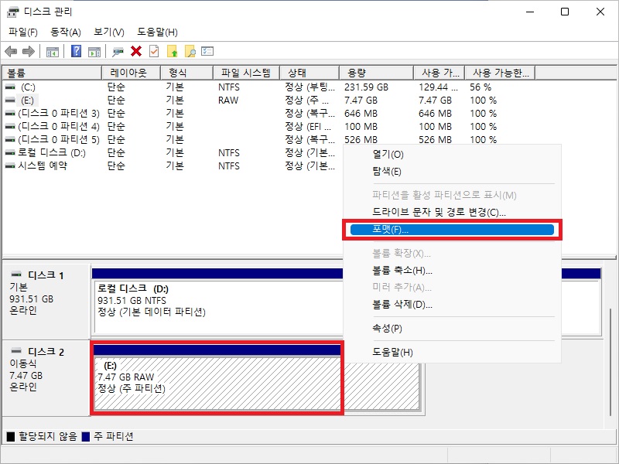The width and height of the screenshot is (619, 464).
Task: Click the red X delete toolbar icon
Action: (x=135, y=52)
